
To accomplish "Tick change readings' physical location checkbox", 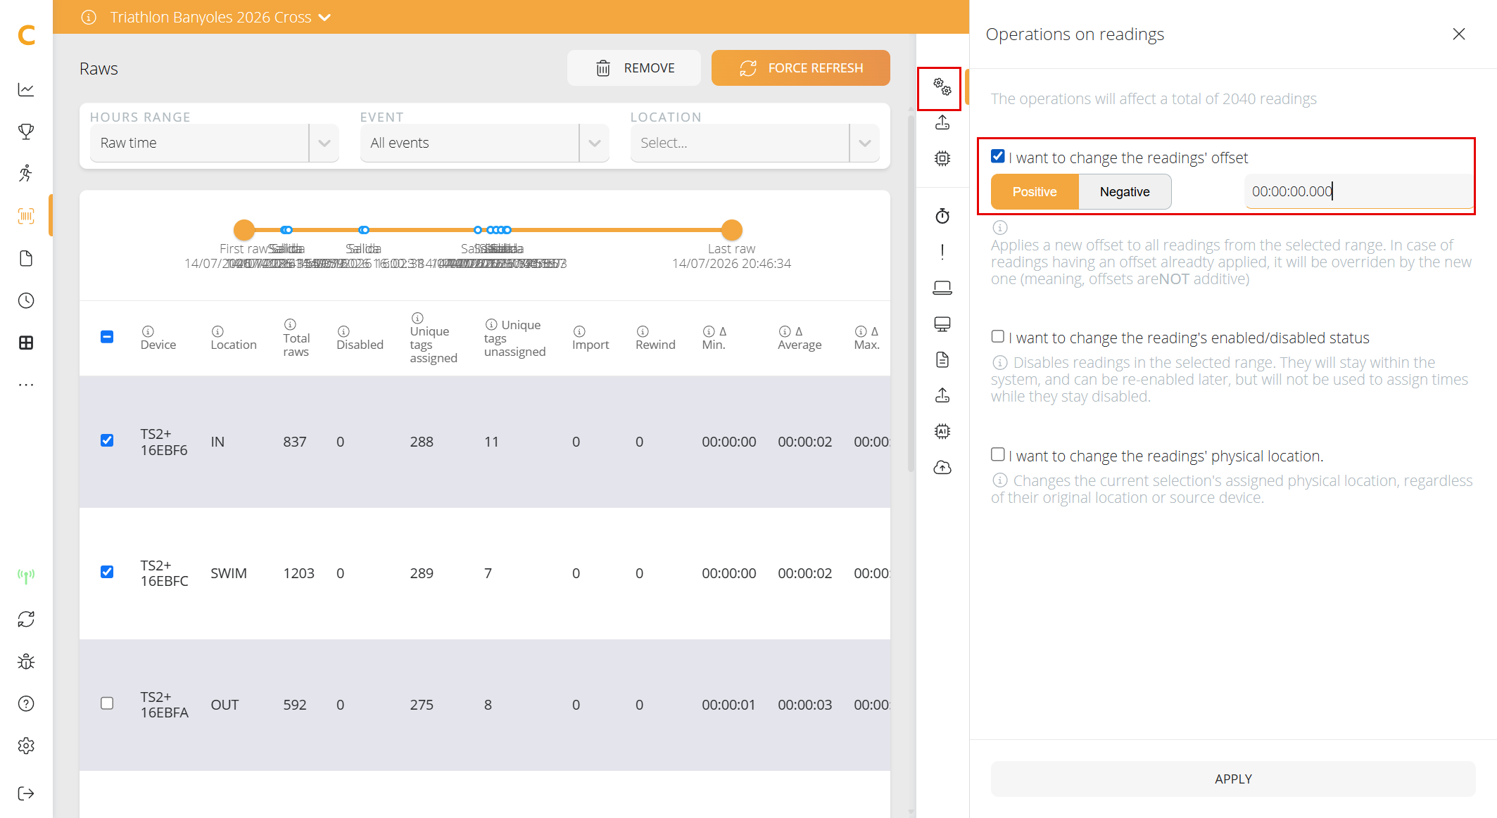I will (997, 454).
